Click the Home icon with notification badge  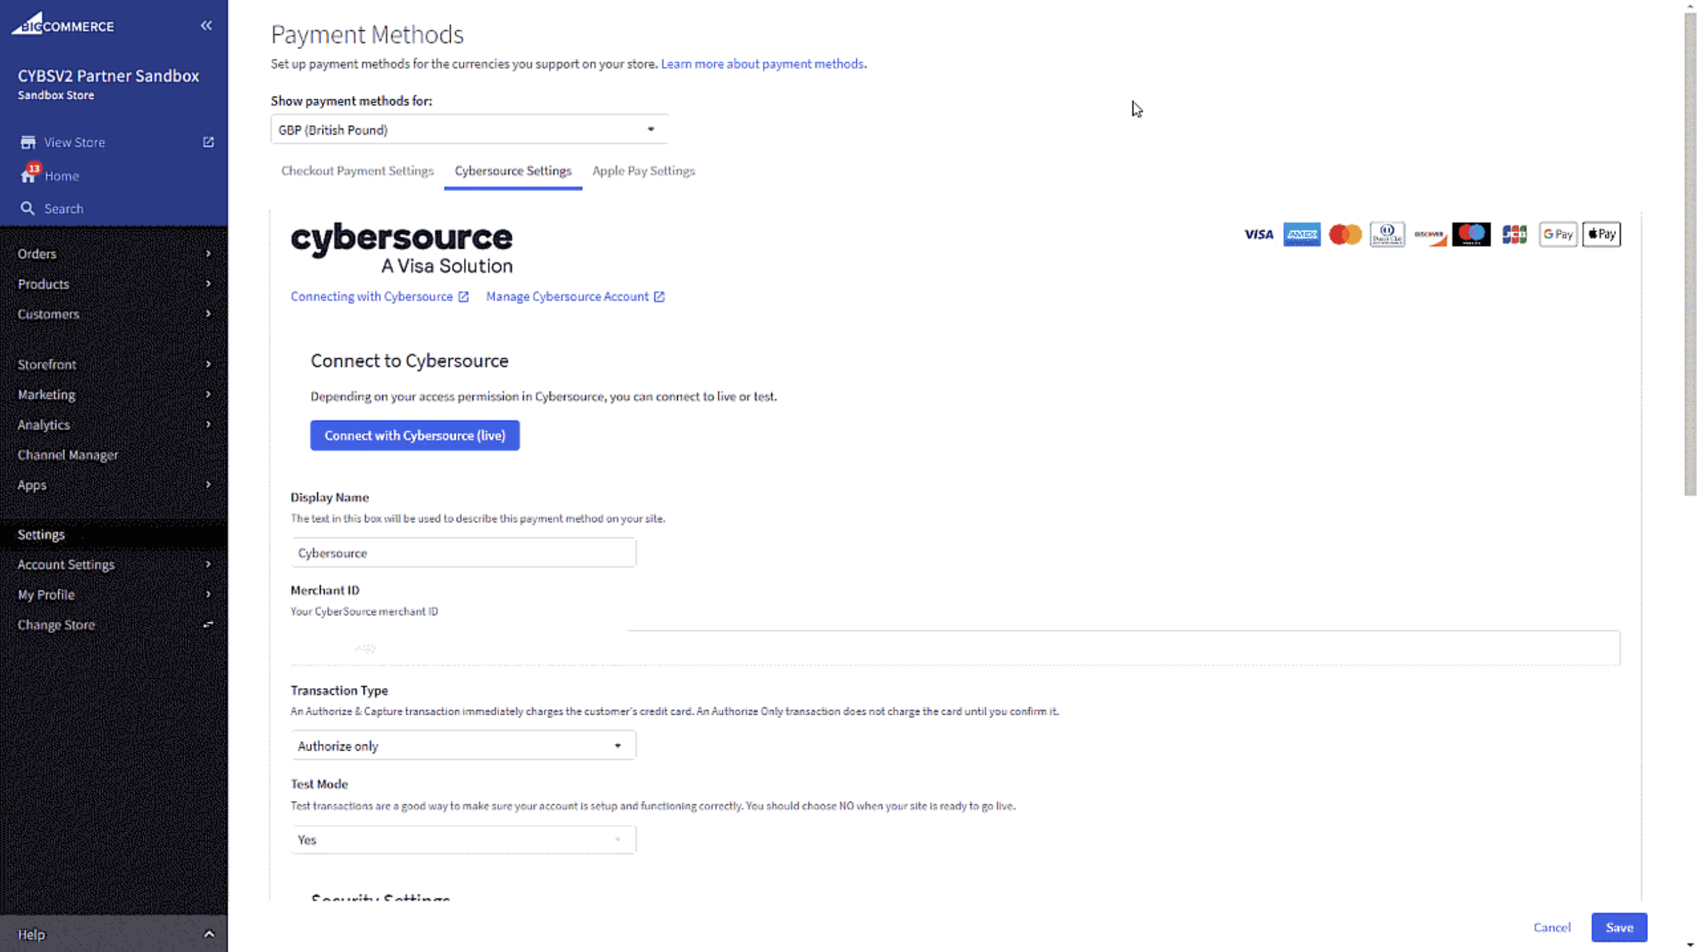click(x=29, y=174)
